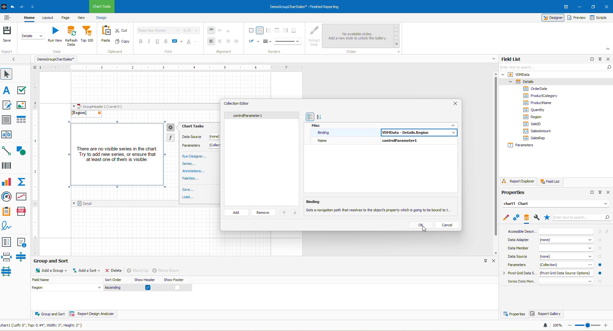The image size is (613, 331).
Task: Open the chart1 Chart object selector dropdown
Action: (x=605, y=204)
